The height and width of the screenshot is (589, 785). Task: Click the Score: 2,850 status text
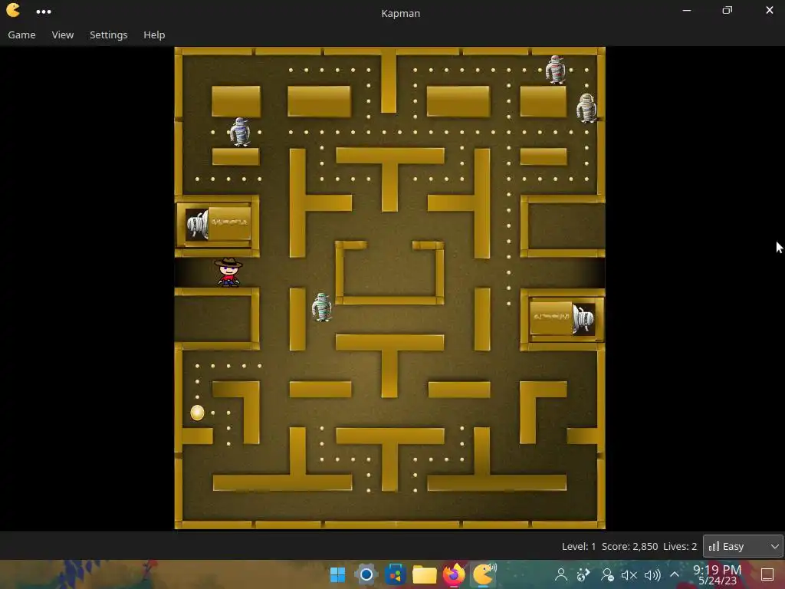(629, 546)
